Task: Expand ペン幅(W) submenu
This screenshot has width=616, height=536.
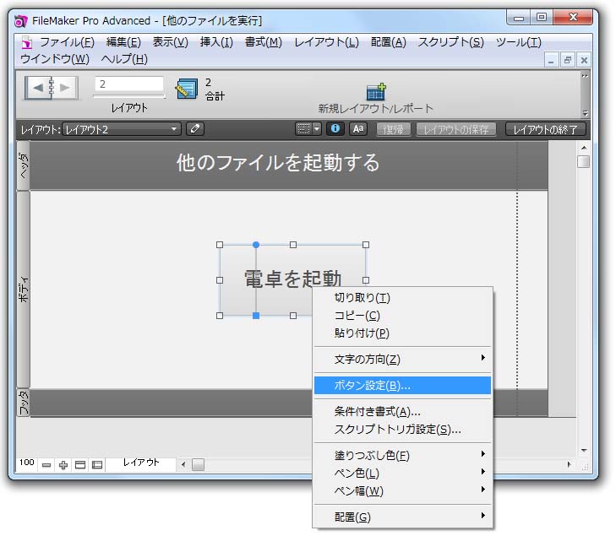Action: 402,491
